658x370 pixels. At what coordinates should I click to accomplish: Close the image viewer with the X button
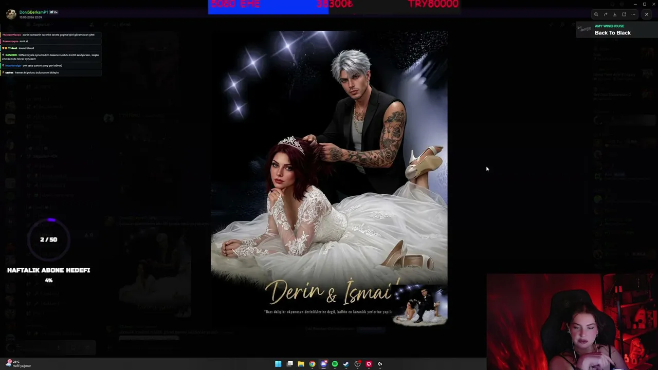[x=647, y=14]
